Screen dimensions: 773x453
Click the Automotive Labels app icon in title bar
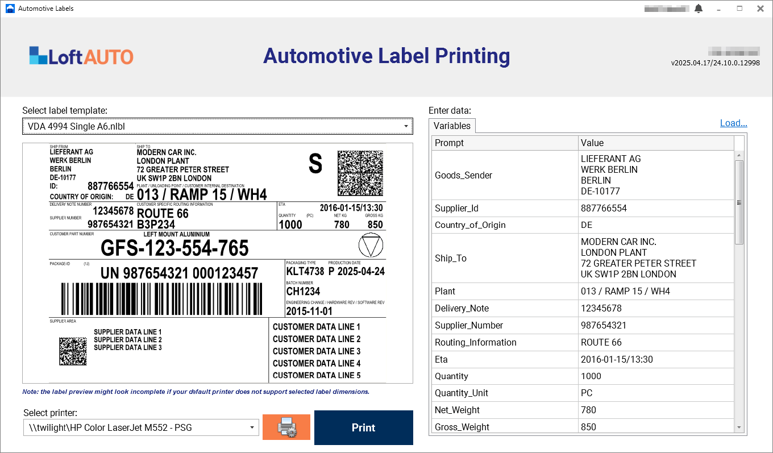coord(9,9)
